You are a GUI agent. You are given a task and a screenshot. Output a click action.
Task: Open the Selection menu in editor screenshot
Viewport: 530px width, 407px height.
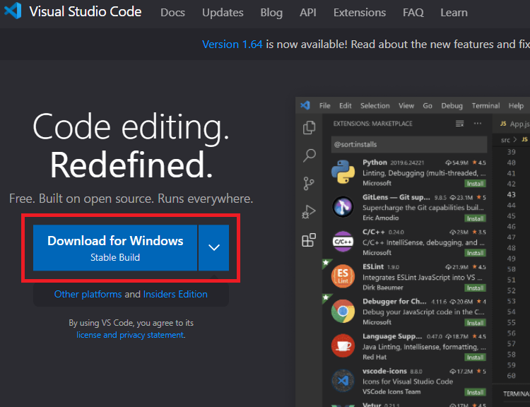pyautogui.click(x=375, y=106)
